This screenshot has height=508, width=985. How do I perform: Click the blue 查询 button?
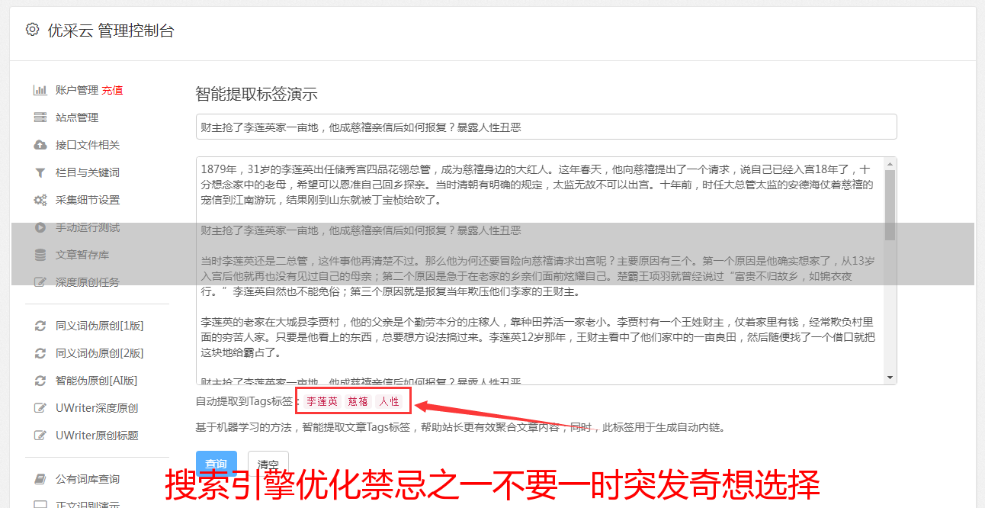217,465
